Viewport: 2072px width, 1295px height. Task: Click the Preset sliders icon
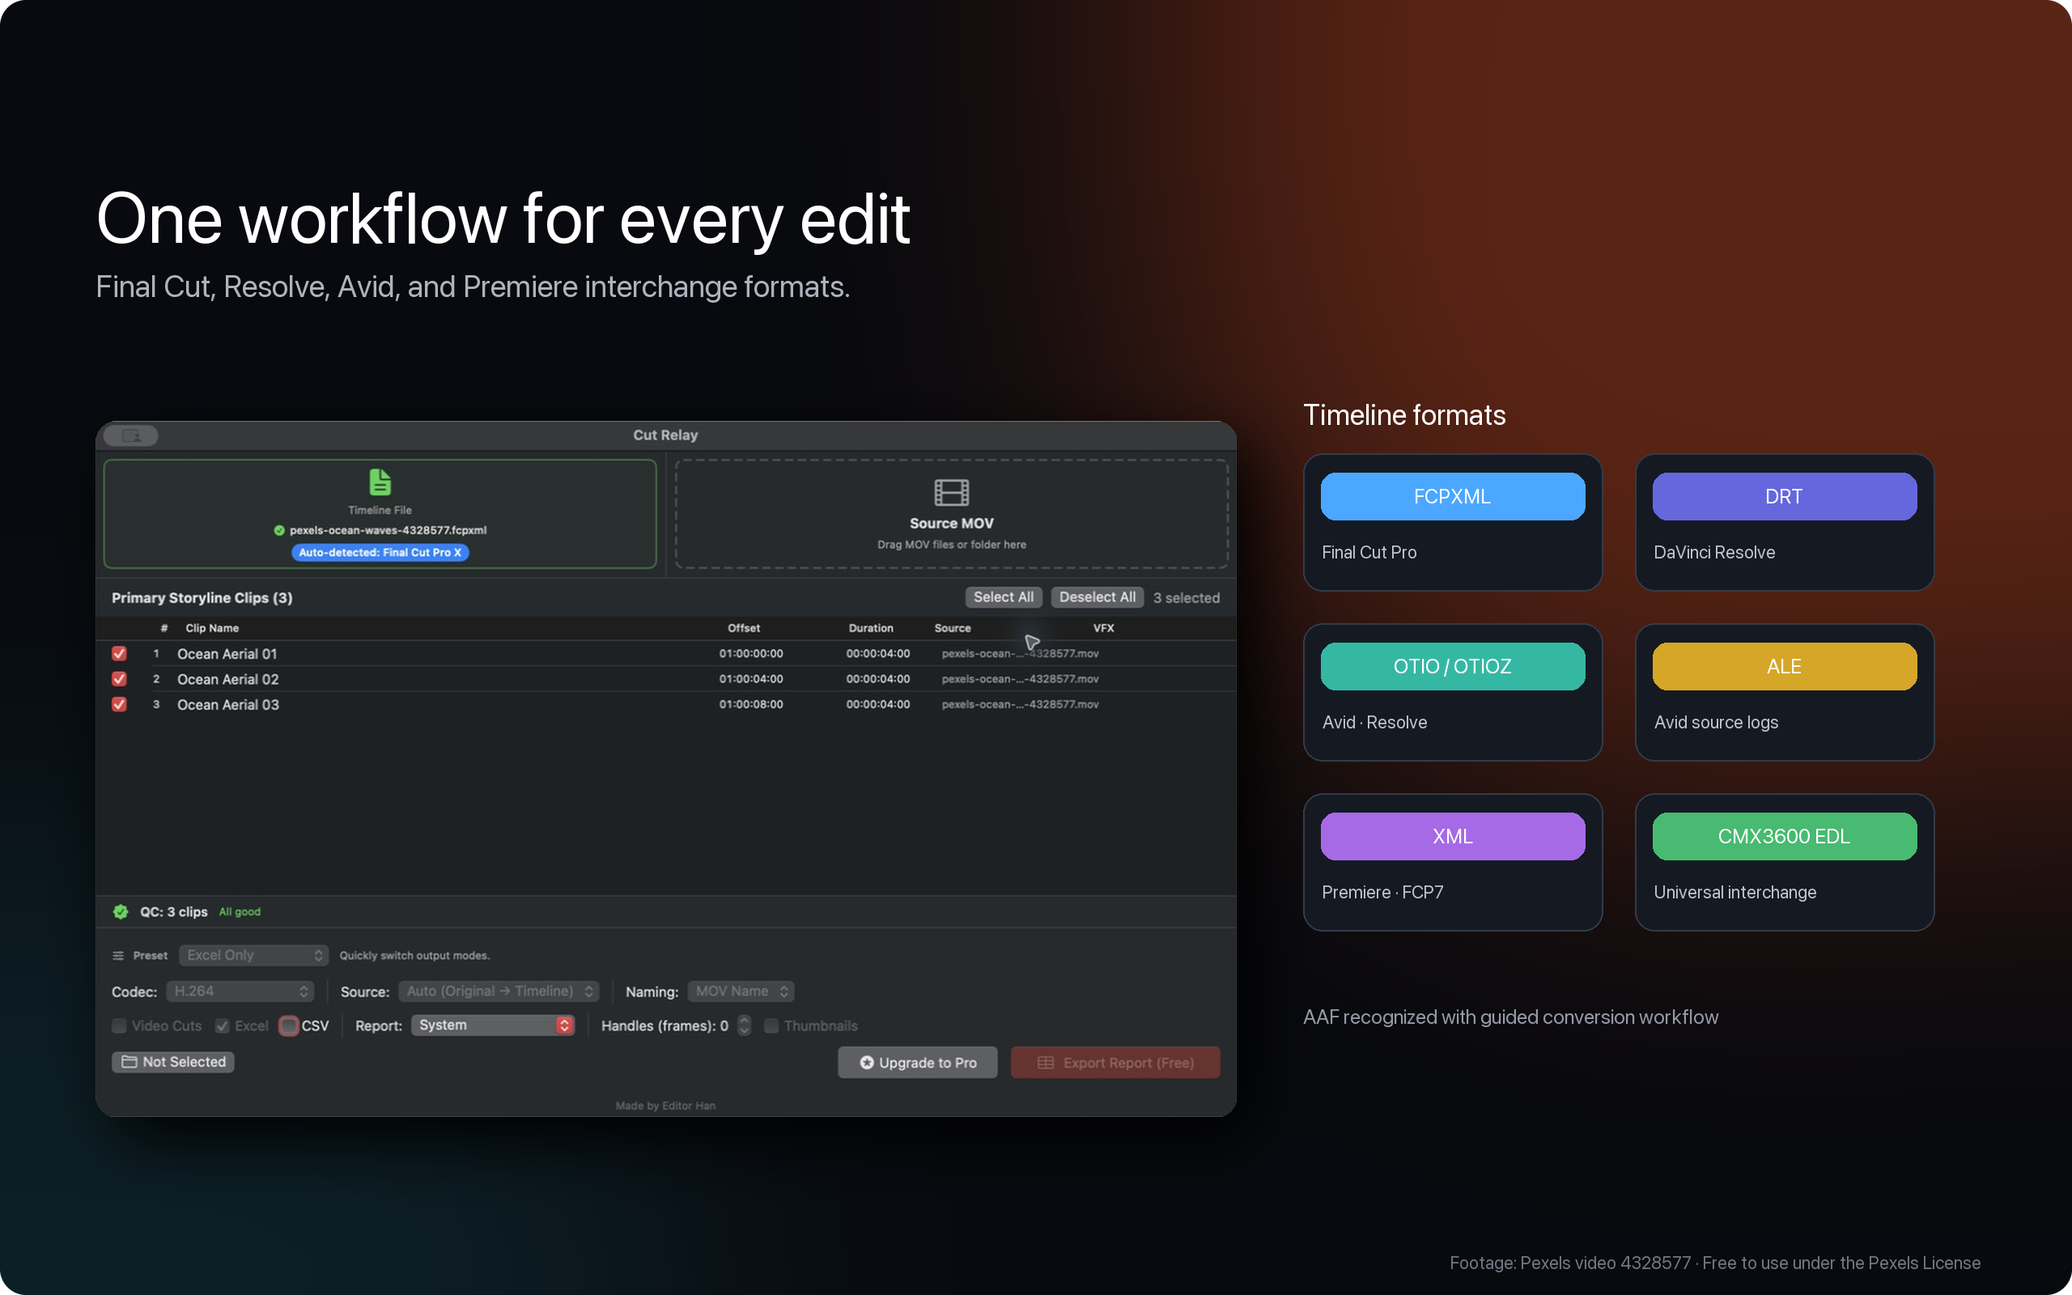tap(118, 956)
